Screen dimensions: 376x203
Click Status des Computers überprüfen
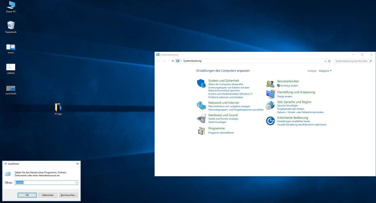[226, 84]
